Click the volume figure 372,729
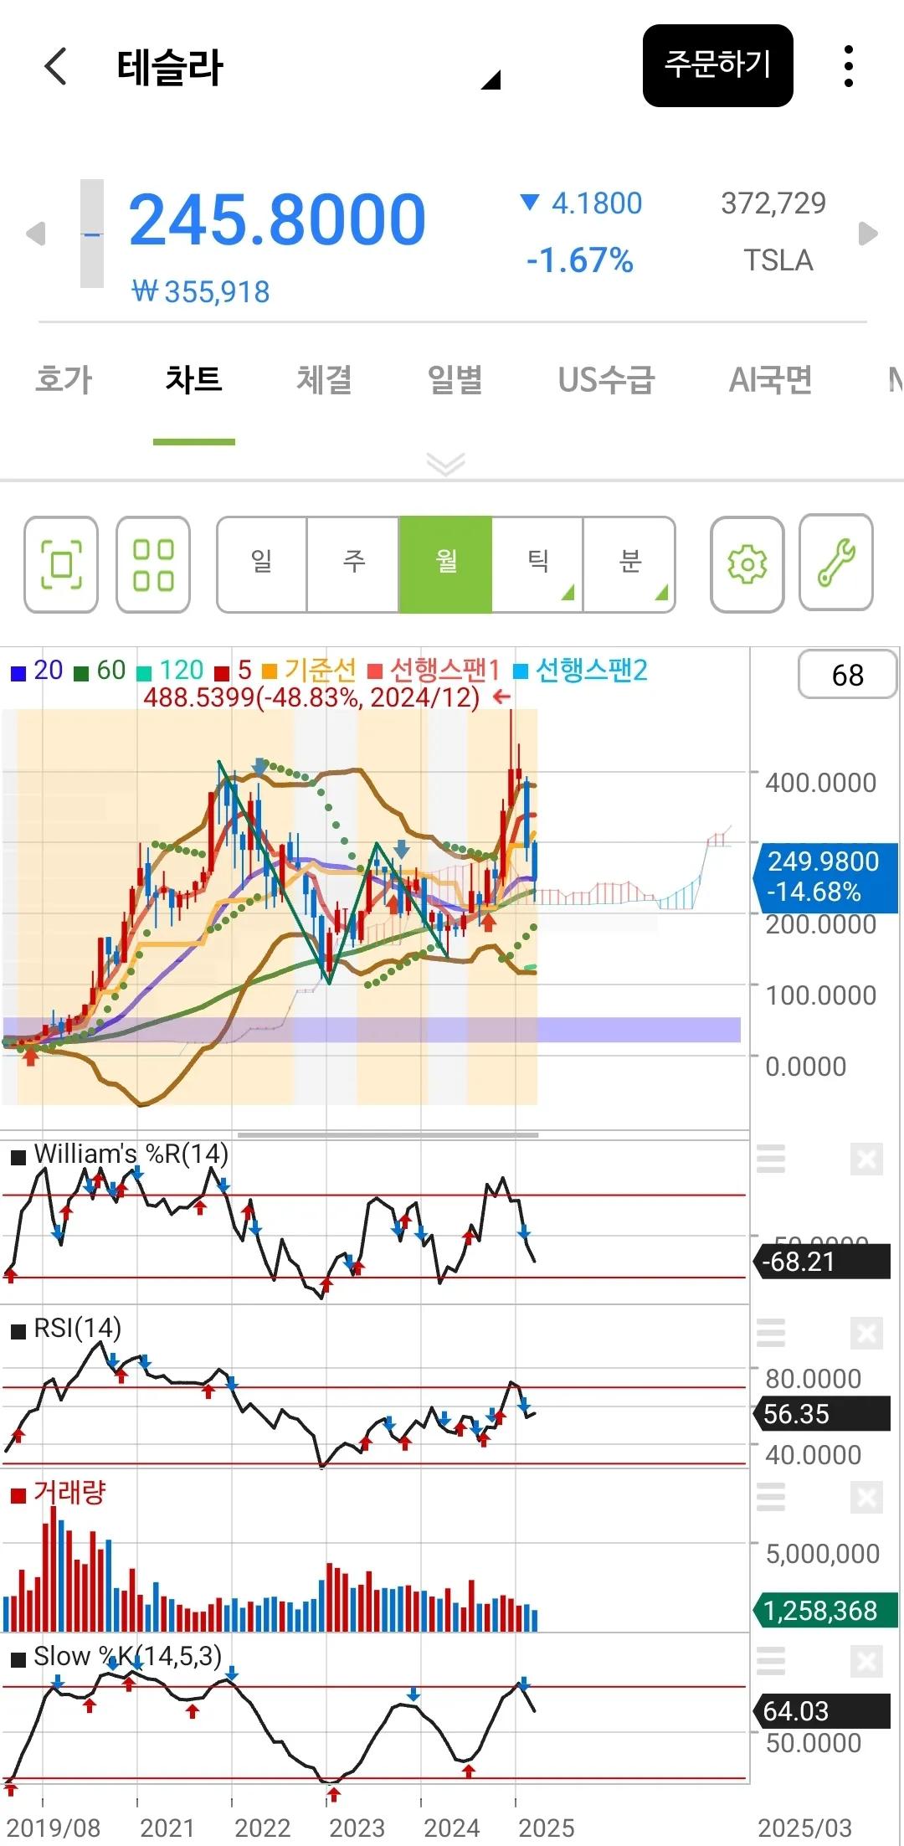The height and width of the screenshot is (1846, 904). tap(773, 203)
